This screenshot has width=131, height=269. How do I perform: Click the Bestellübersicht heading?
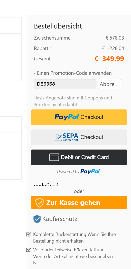click(58, 26)
